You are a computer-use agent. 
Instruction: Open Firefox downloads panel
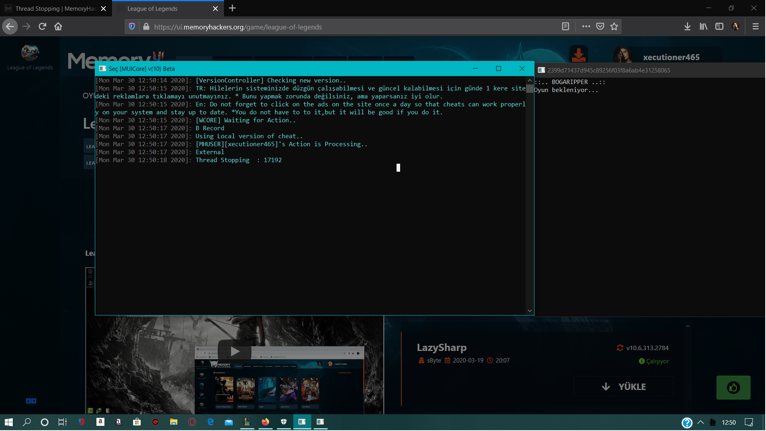click(x=687, y=27)
